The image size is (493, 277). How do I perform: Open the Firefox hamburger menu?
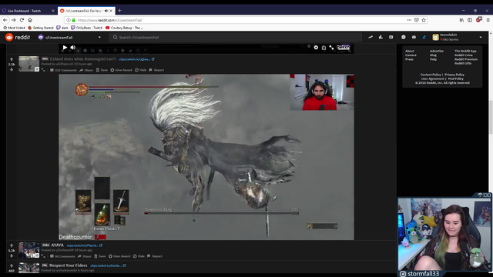(488, 20)
